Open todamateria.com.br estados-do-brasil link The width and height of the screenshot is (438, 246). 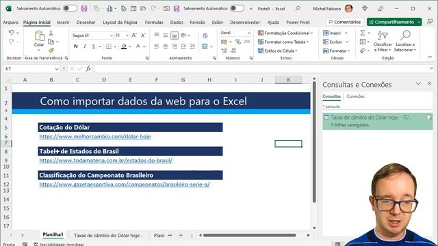[106, 161]
